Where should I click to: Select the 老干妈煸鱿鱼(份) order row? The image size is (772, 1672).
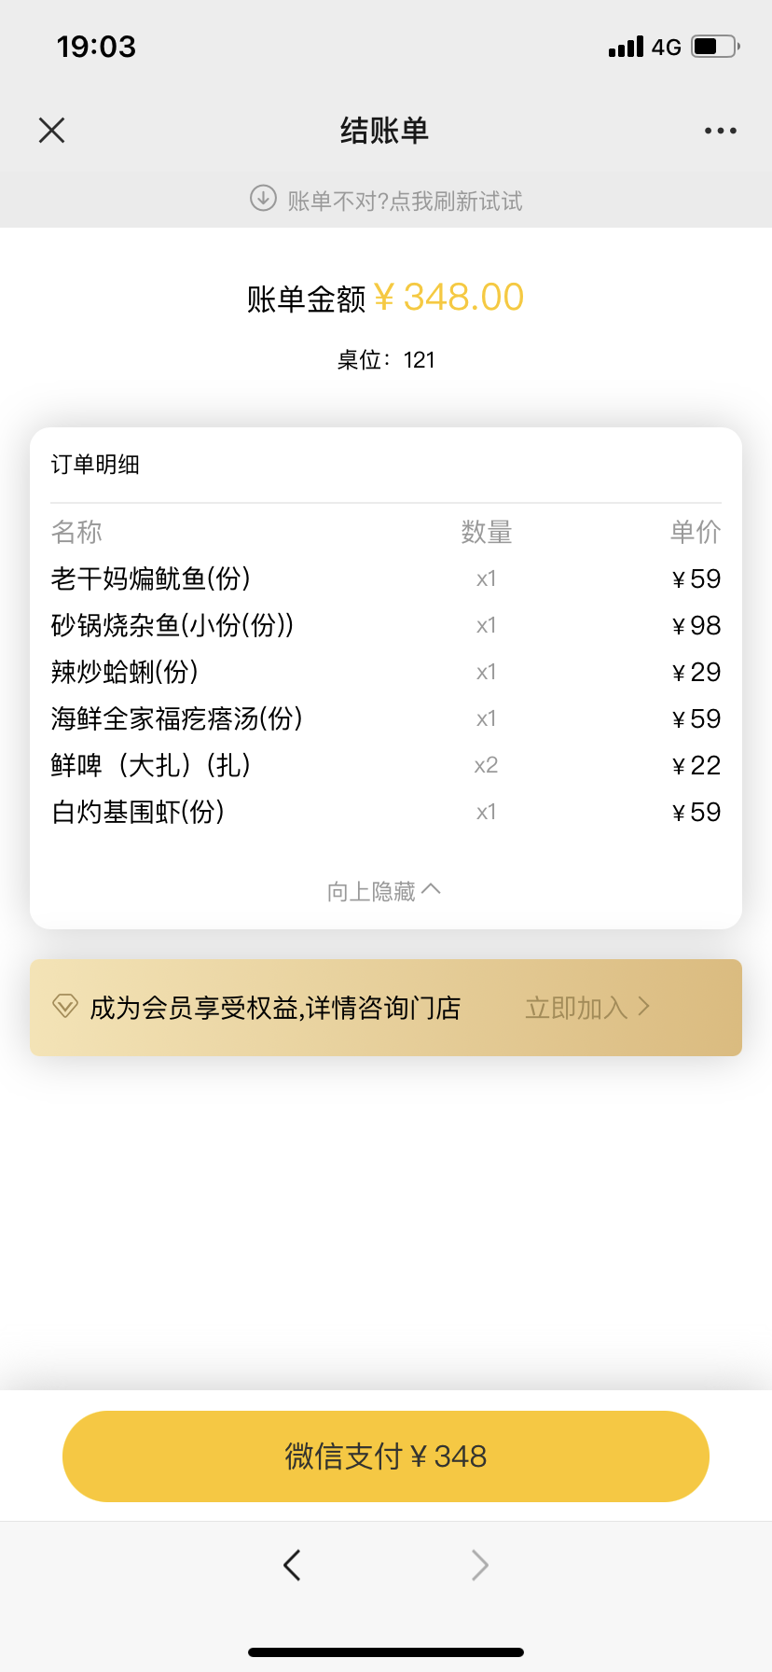(386, 578)
